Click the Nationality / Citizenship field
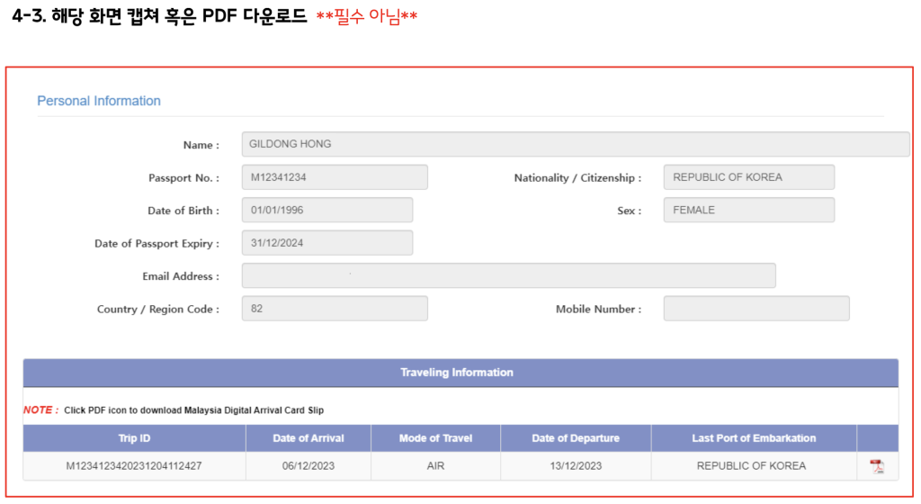The width and height of the screenshot is (921, 504). pyautogui.click(x=748, y=177)
